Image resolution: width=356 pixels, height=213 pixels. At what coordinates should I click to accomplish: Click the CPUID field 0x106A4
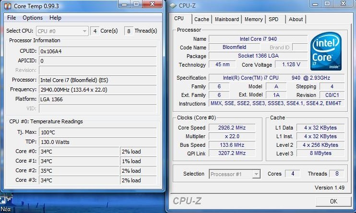coord(97,51)
